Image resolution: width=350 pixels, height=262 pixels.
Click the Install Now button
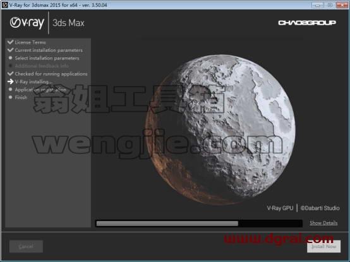[x=323, y=246]
